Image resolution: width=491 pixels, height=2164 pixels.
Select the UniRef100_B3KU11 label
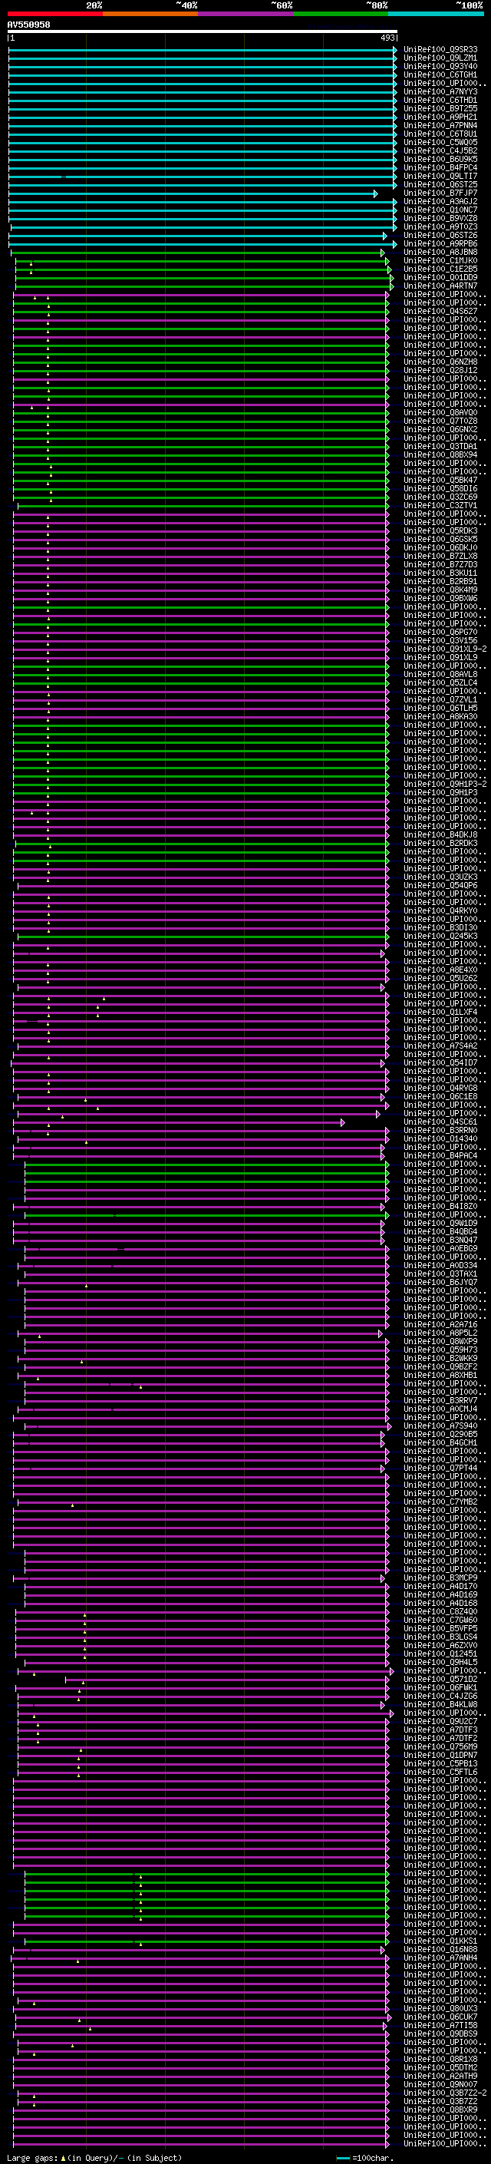(440, 573)
